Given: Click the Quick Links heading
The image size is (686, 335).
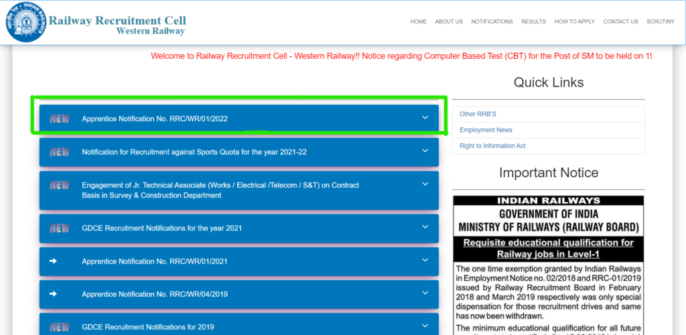Looking at the screenshot, I should pyautogui.click(x=549, y=82).
